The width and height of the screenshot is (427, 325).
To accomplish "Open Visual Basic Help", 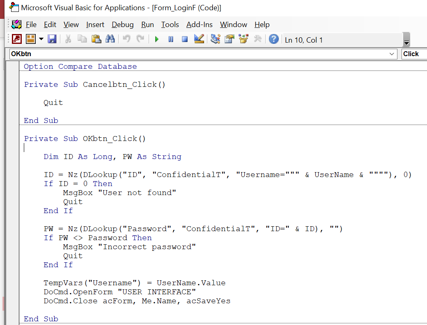I will point(273,39).
